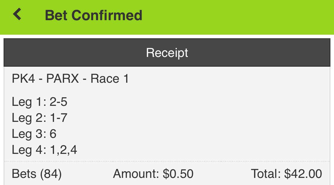Select the $0.50 amount value
Screen dimensions: 334x185
click(178, 174)
